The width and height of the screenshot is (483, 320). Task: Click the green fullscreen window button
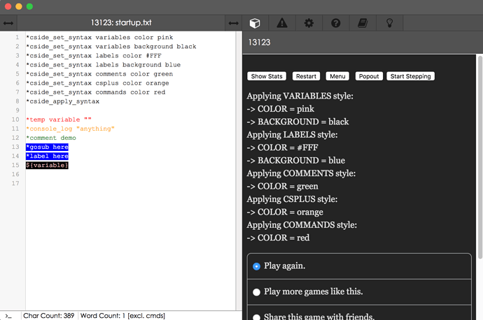[x=29, y=6]
